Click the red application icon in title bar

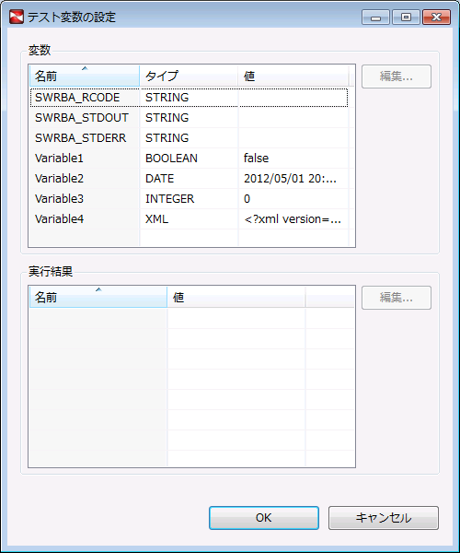(17, 17)
